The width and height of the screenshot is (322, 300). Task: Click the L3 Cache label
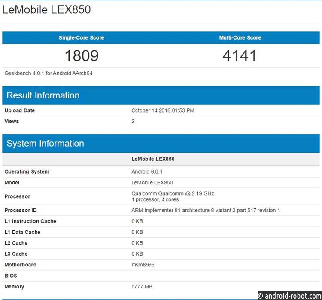(16, 254)
